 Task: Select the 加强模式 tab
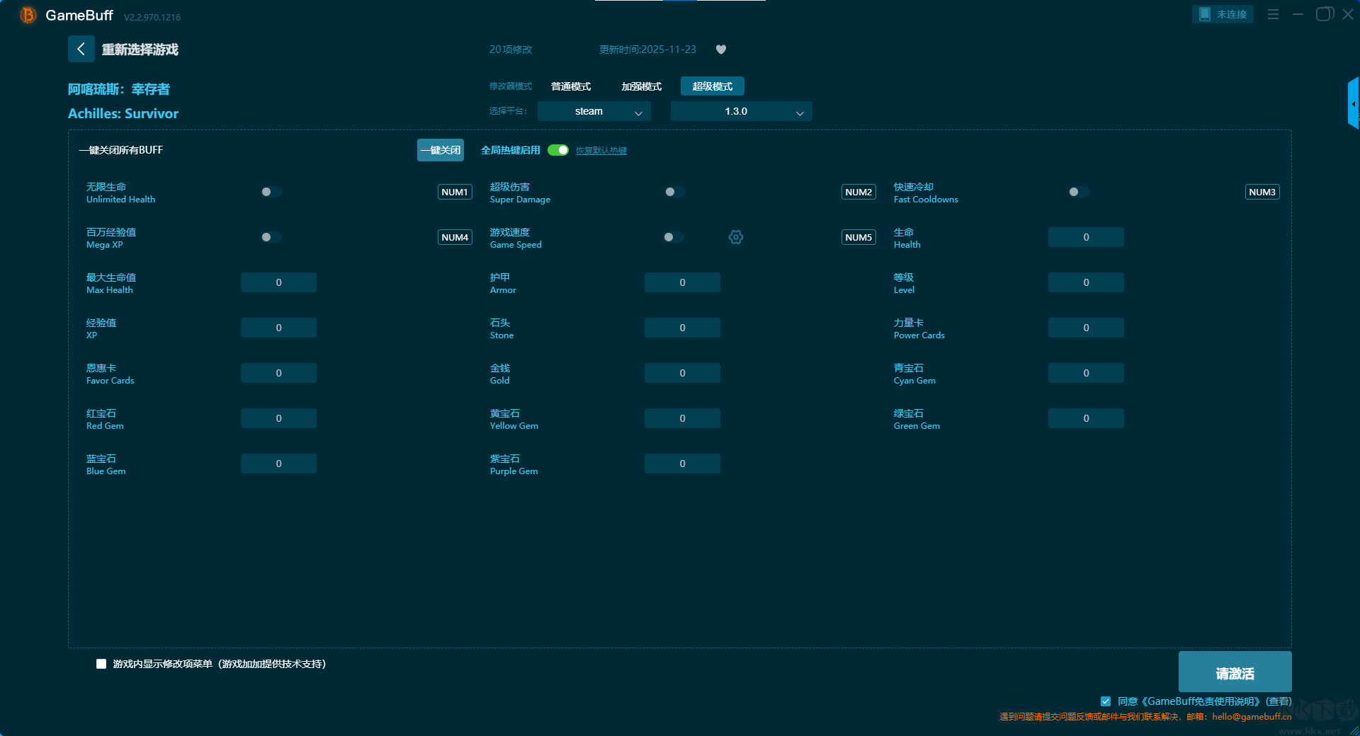(641, 86)
